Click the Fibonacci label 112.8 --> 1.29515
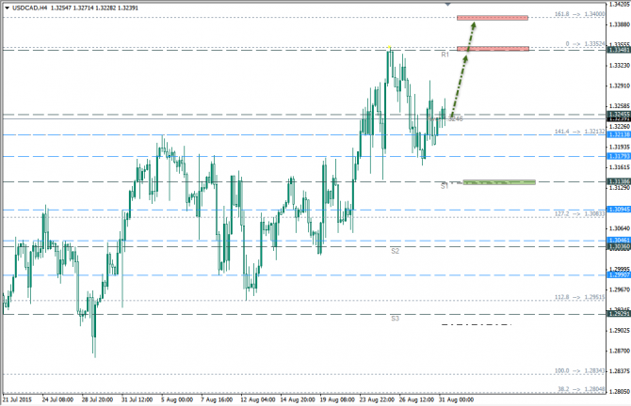 [579, 297]
